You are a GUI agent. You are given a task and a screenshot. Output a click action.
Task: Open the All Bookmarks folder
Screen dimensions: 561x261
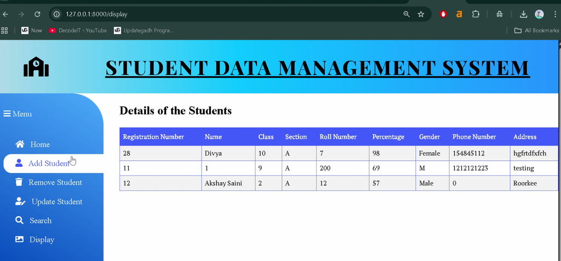coord(536,31)
